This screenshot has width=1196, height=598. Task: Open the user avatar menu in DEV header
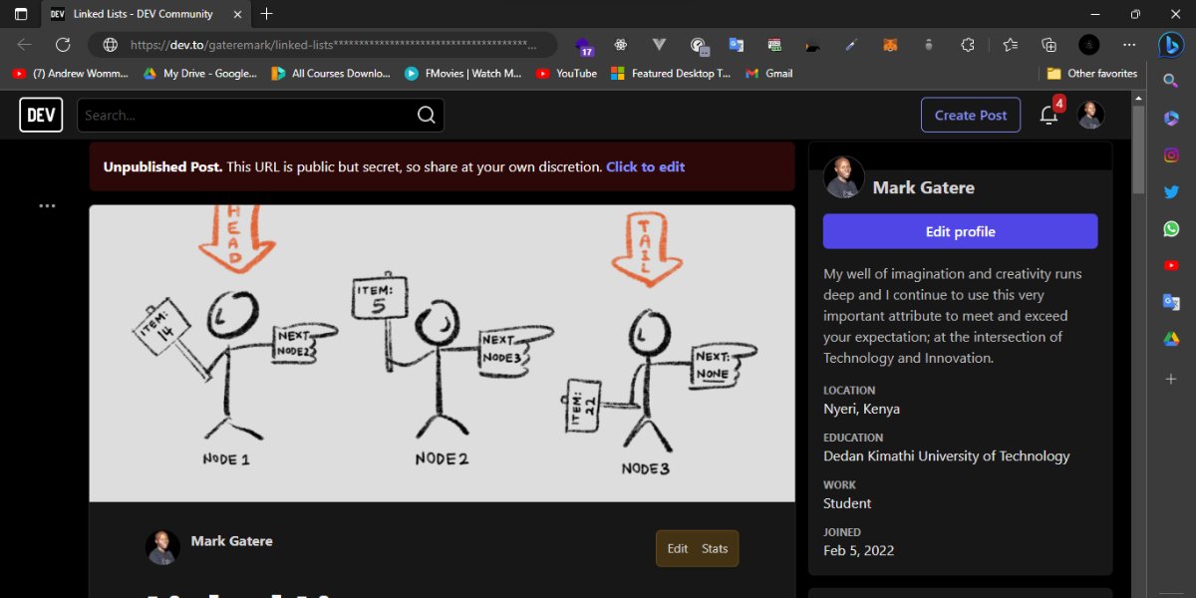coord(1090,115)
